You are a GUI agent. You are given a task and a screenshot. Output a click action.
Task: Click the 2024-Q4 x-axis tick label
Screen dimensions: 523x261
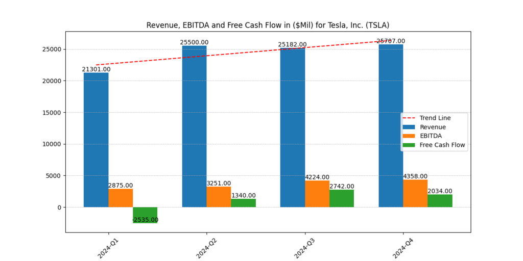coord(403,247)
